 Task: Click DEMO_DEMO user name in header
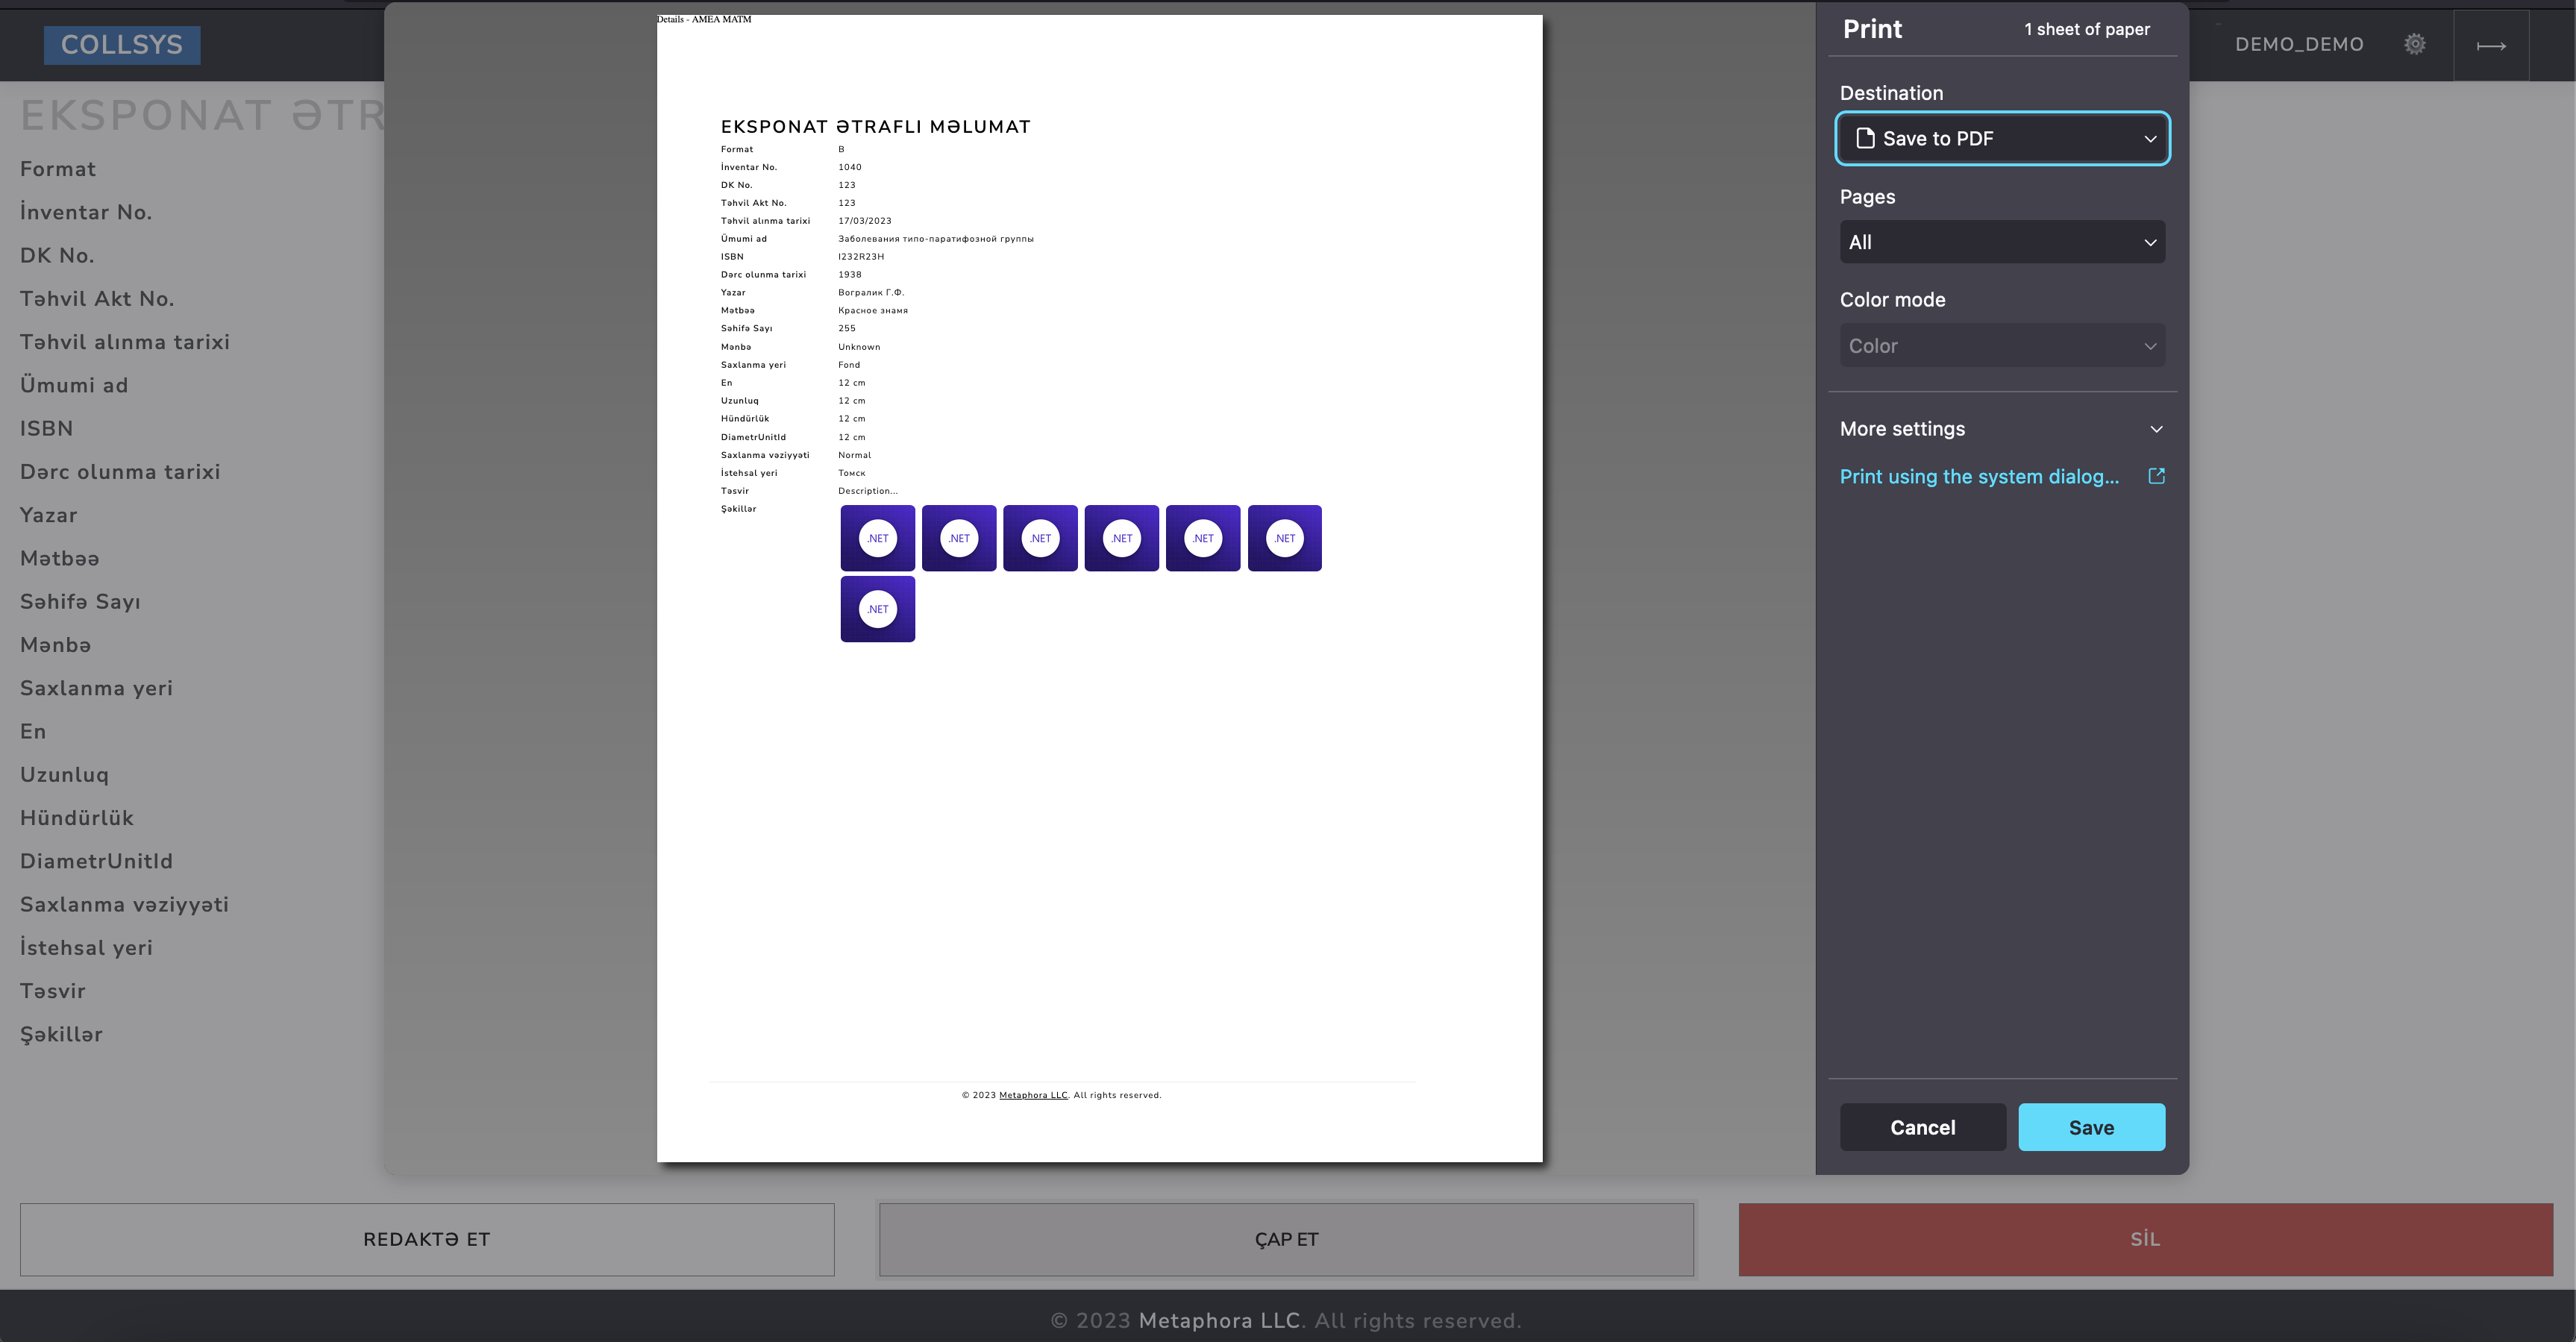pos(2299,45)
